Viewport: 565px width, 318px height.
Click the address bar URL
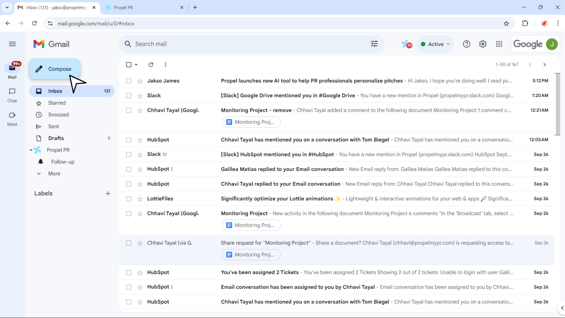(x=96, y=24)
